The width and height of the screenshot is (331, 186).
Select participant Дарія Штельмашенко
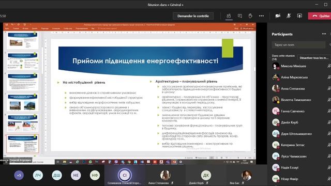(301, 134)
